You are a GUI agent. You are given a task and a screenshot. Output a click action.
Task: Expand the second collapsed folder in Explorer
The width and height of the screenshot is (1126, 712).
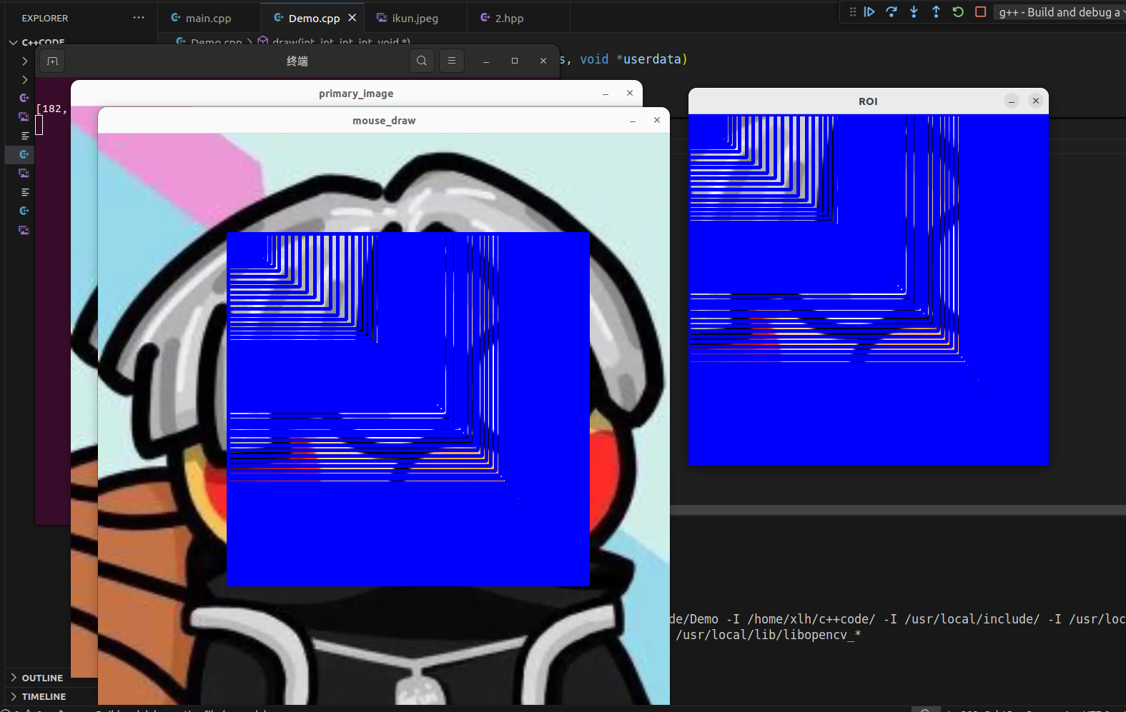(x=24, y=80)
